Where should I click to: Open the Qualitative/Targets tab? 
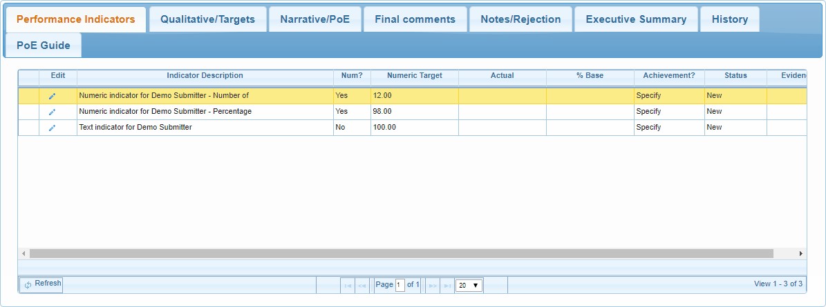[207, 19]
